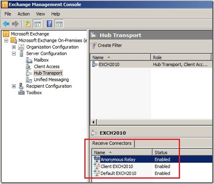Viewport: 214px width, 184px height.
Task: Sort connectors by Name column header
Action: point(122,152)
